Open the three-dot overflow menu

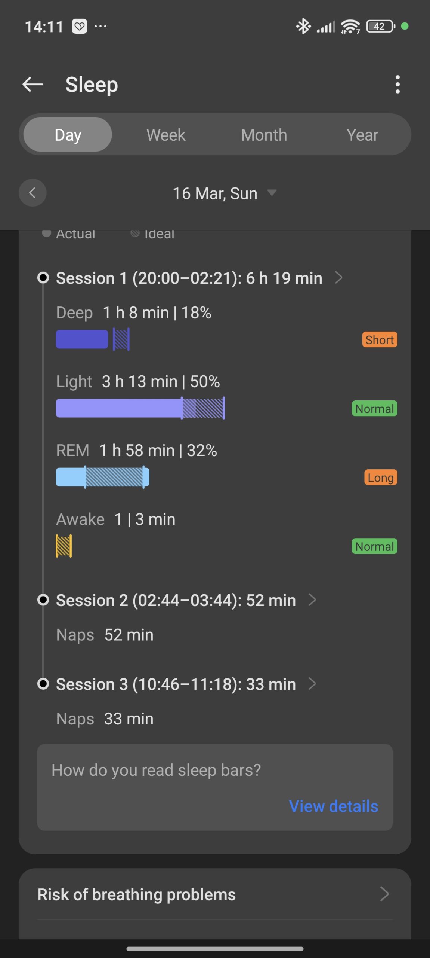click(x=397, y=84)
